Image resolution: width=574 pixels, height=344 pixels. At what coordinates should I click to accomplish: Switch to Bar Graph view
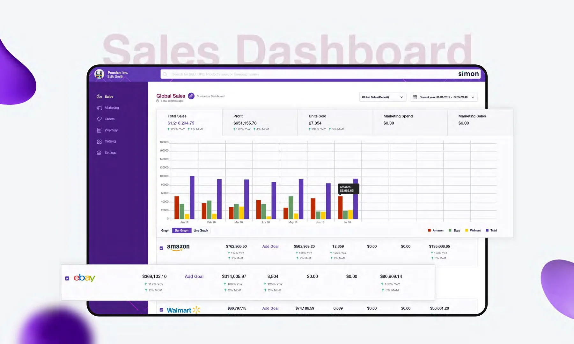tap(181, 231)
